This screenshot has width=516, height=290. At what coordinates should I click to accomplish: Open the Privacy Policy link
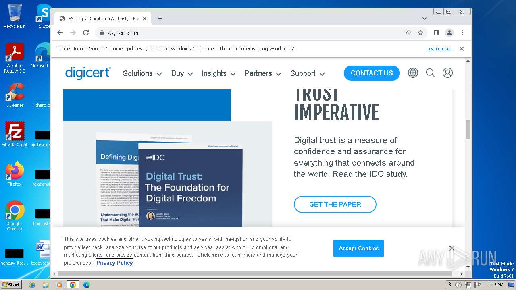coord(114,263)
